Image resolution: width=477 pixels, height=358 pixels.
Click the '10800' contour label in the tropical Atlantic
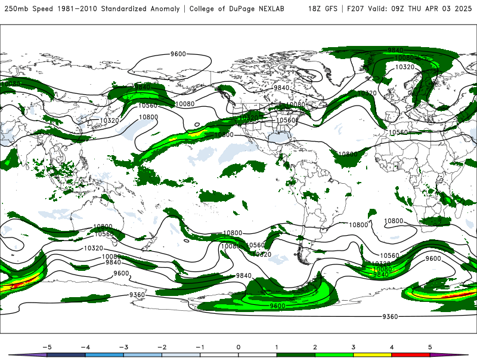click(348, 154)
